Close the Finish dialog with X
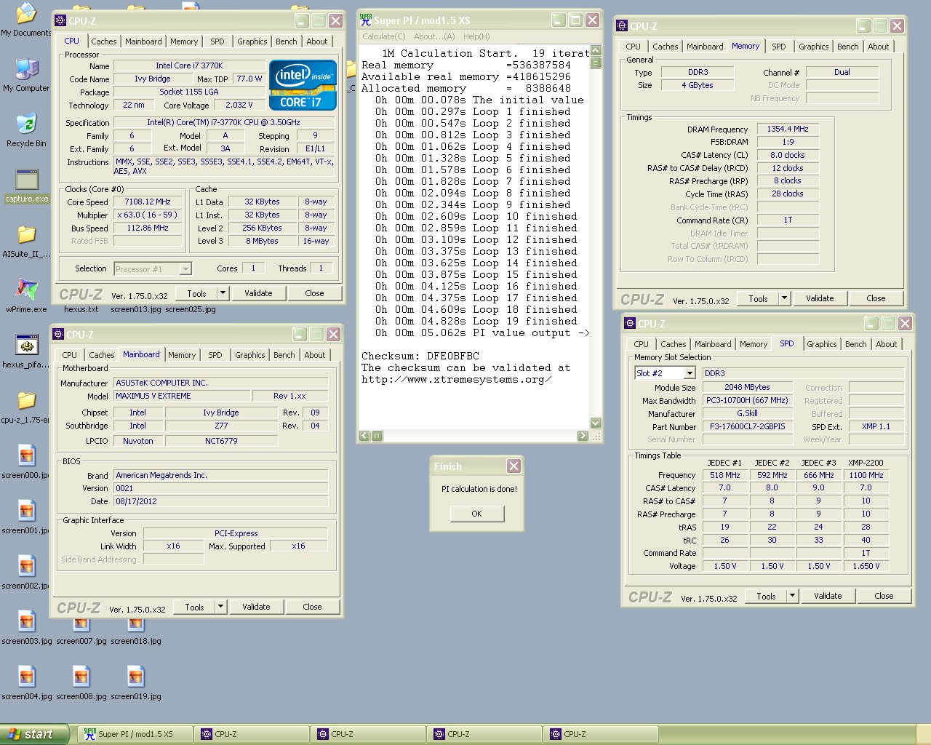The image size is (931, 745). click(514, 466)
